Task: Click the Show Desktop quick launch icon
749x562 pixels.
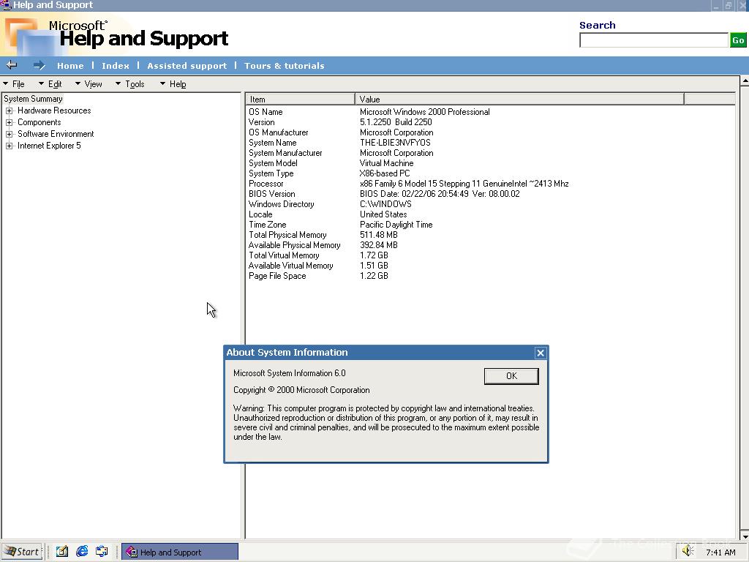Action: pos(62,552)
